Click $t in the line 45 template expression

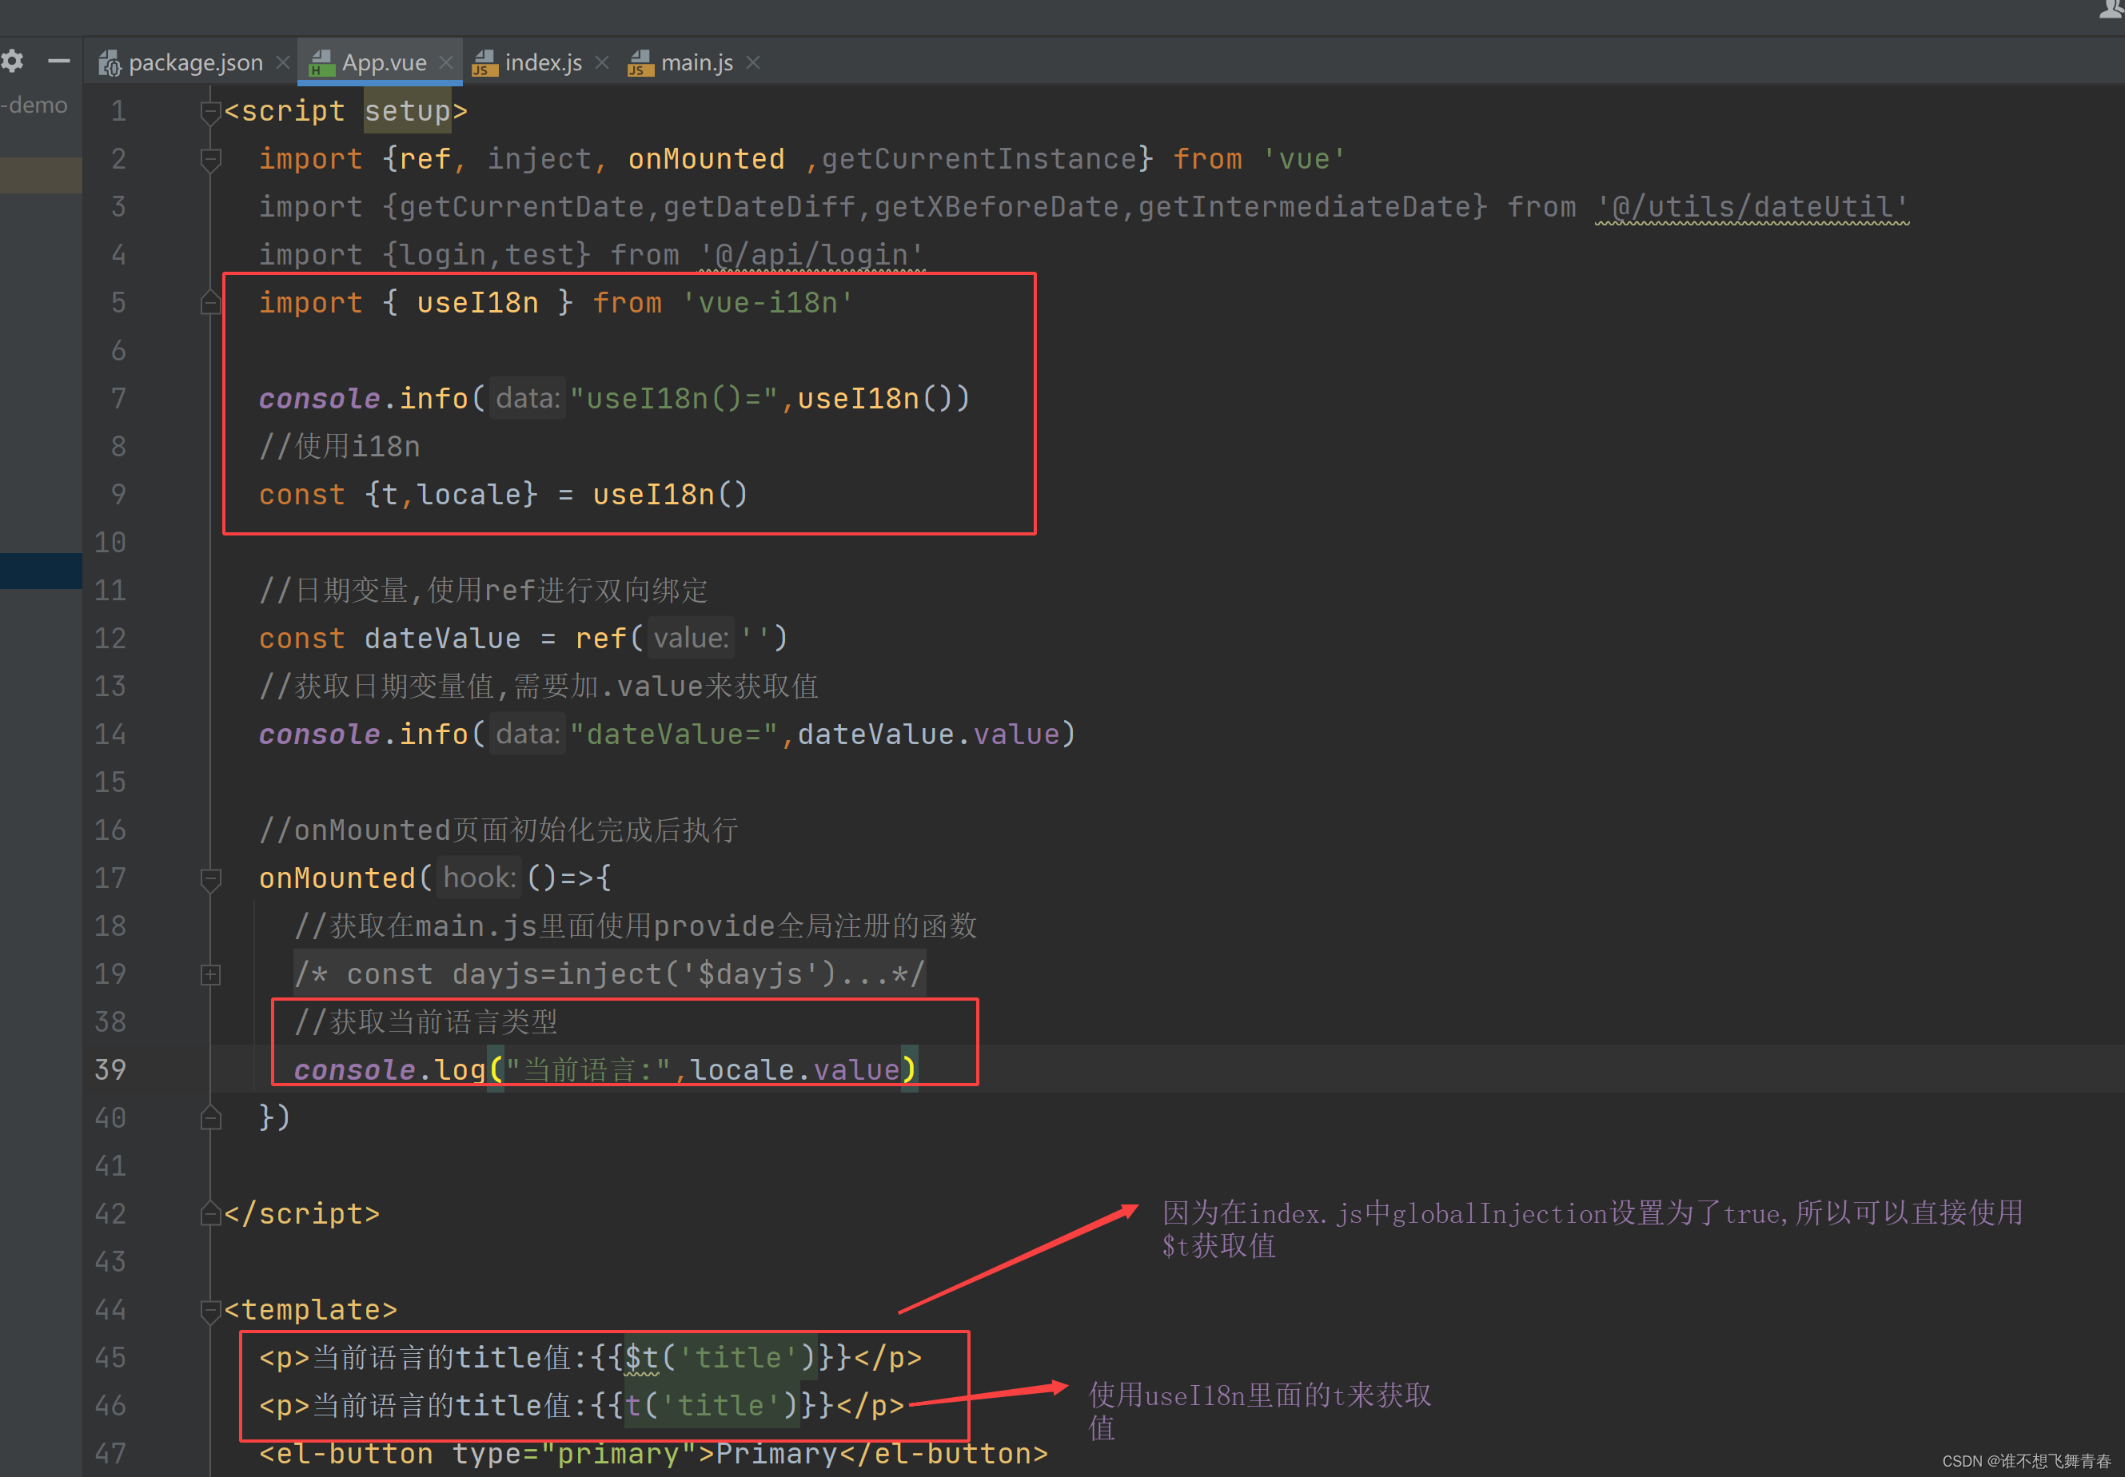pos(641,1358)
